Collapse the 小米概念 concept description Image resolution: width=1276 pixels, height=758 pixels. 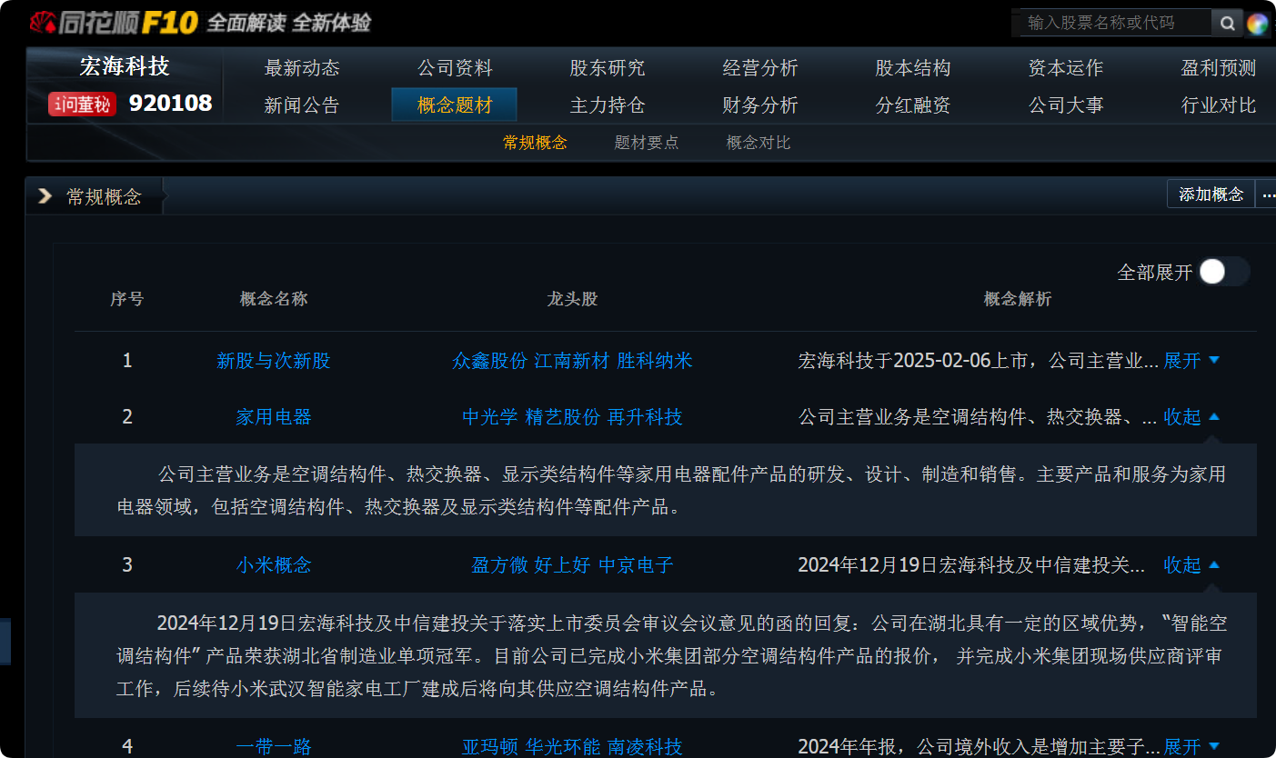click(x=1191, y=565)
